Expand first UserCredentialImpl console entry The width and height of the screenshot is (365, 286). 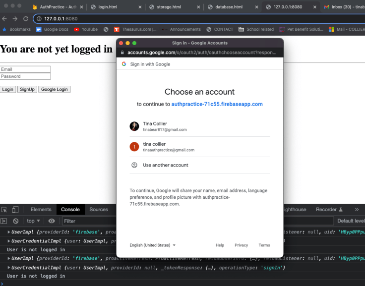point(9,241)
